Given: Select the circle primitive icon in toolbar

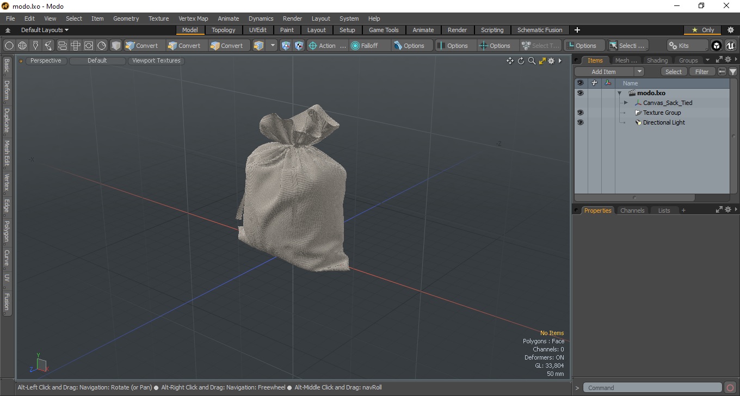Looking at the screenshot, I should click(9, 46).
